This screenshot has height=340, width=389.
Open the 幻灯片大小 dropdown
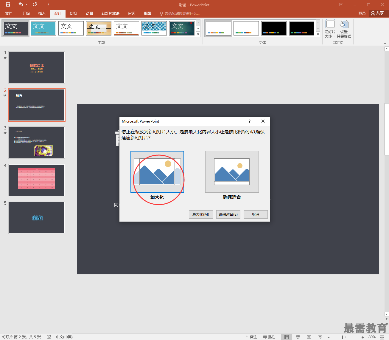pos(330,29)
